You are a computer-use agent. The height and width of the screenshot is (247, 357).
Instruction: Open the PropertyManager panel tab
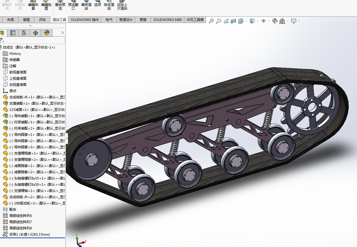[13, 33]
